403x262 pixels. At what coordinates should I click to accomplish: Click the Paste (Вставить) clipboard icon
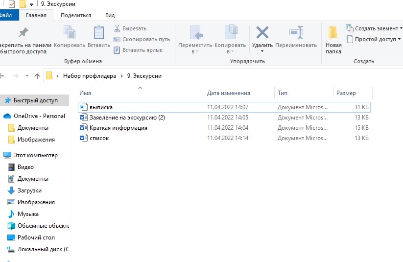(99, 33)
